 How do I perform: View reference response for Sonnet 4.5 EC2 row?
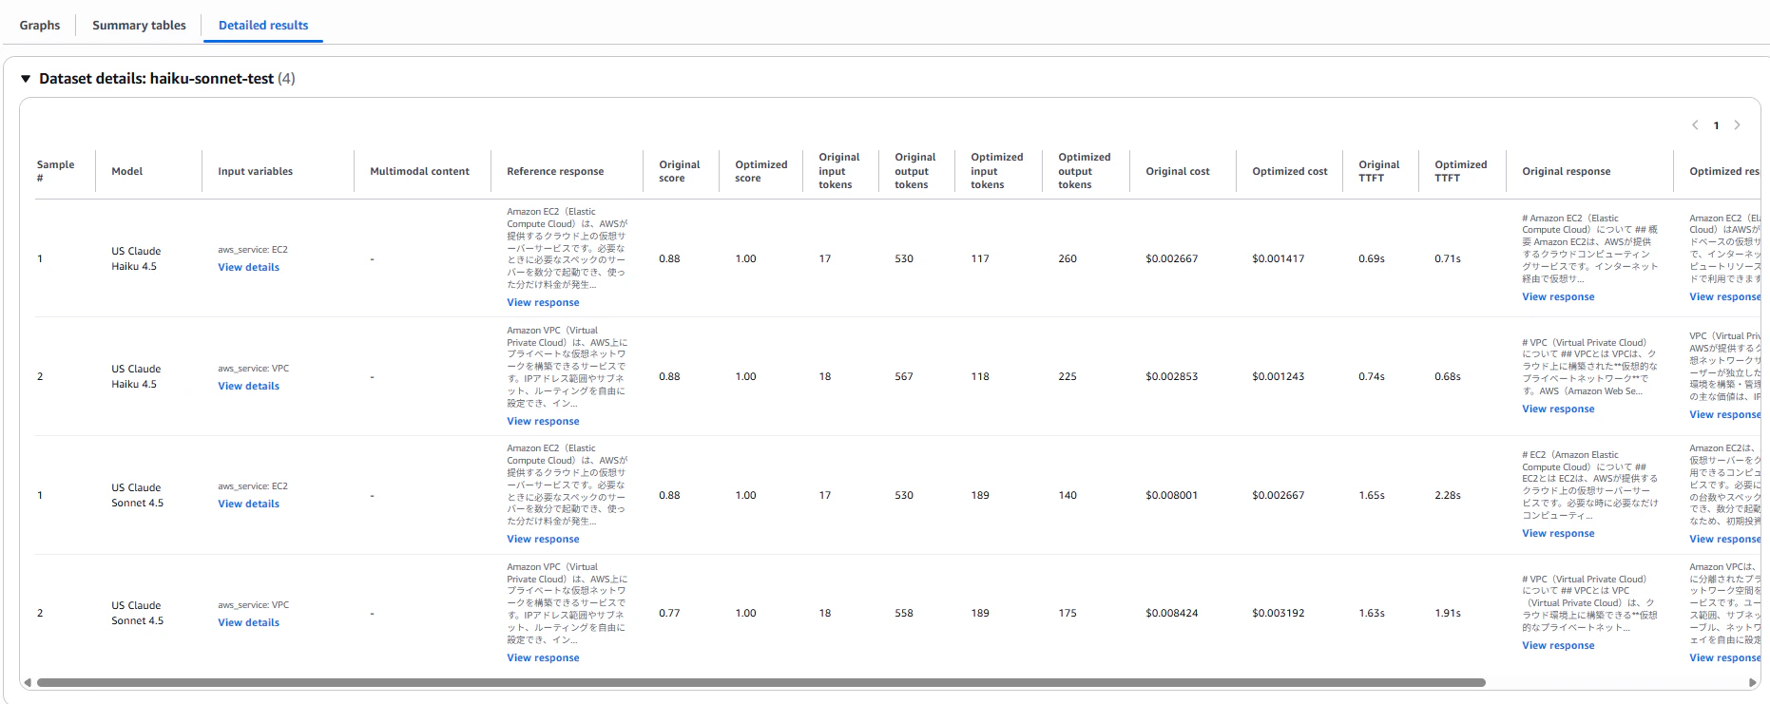click(543, 539)
